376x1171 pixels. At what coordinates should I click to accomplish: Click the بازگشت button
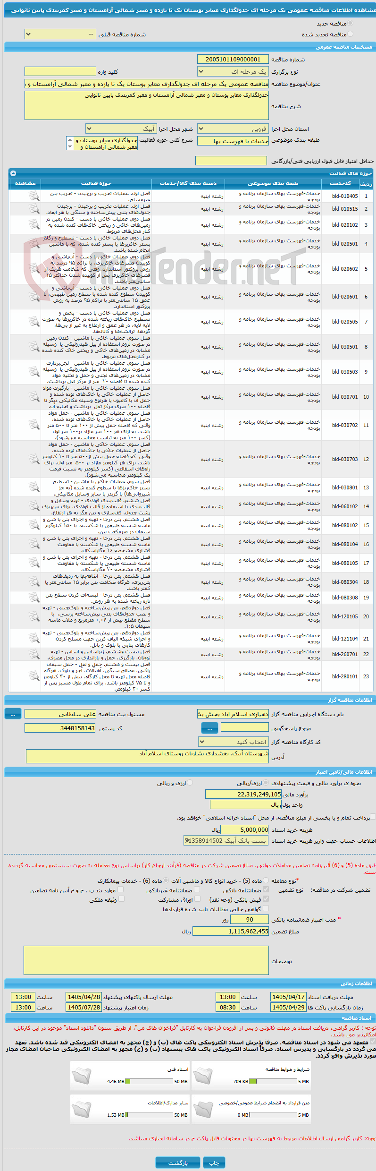pyautogui.click(x=178, y=1162)
